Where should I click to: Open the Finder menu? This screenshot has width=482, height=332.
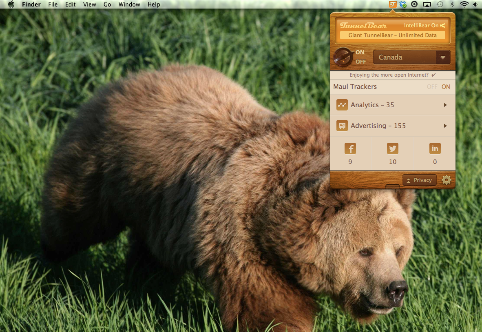tap(31, 4)
